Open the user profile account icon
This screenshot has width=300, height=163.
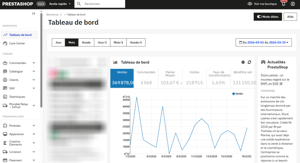point(293,4)
